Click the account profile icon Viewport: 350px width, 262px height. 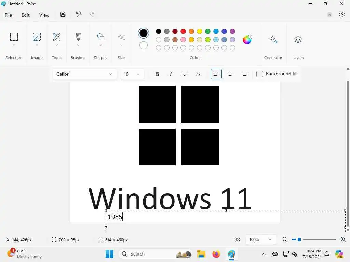click(x=329, y=15)
